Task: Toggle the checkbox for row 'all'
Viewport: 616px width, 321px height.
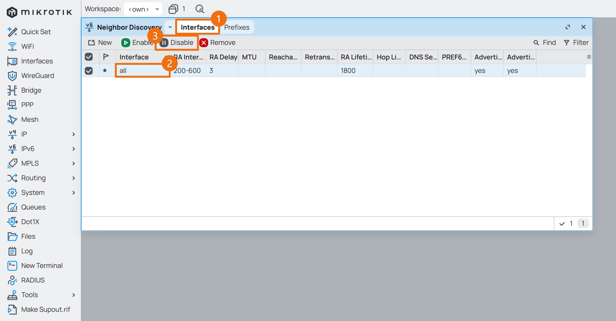Action: click(x=89, y=71)
